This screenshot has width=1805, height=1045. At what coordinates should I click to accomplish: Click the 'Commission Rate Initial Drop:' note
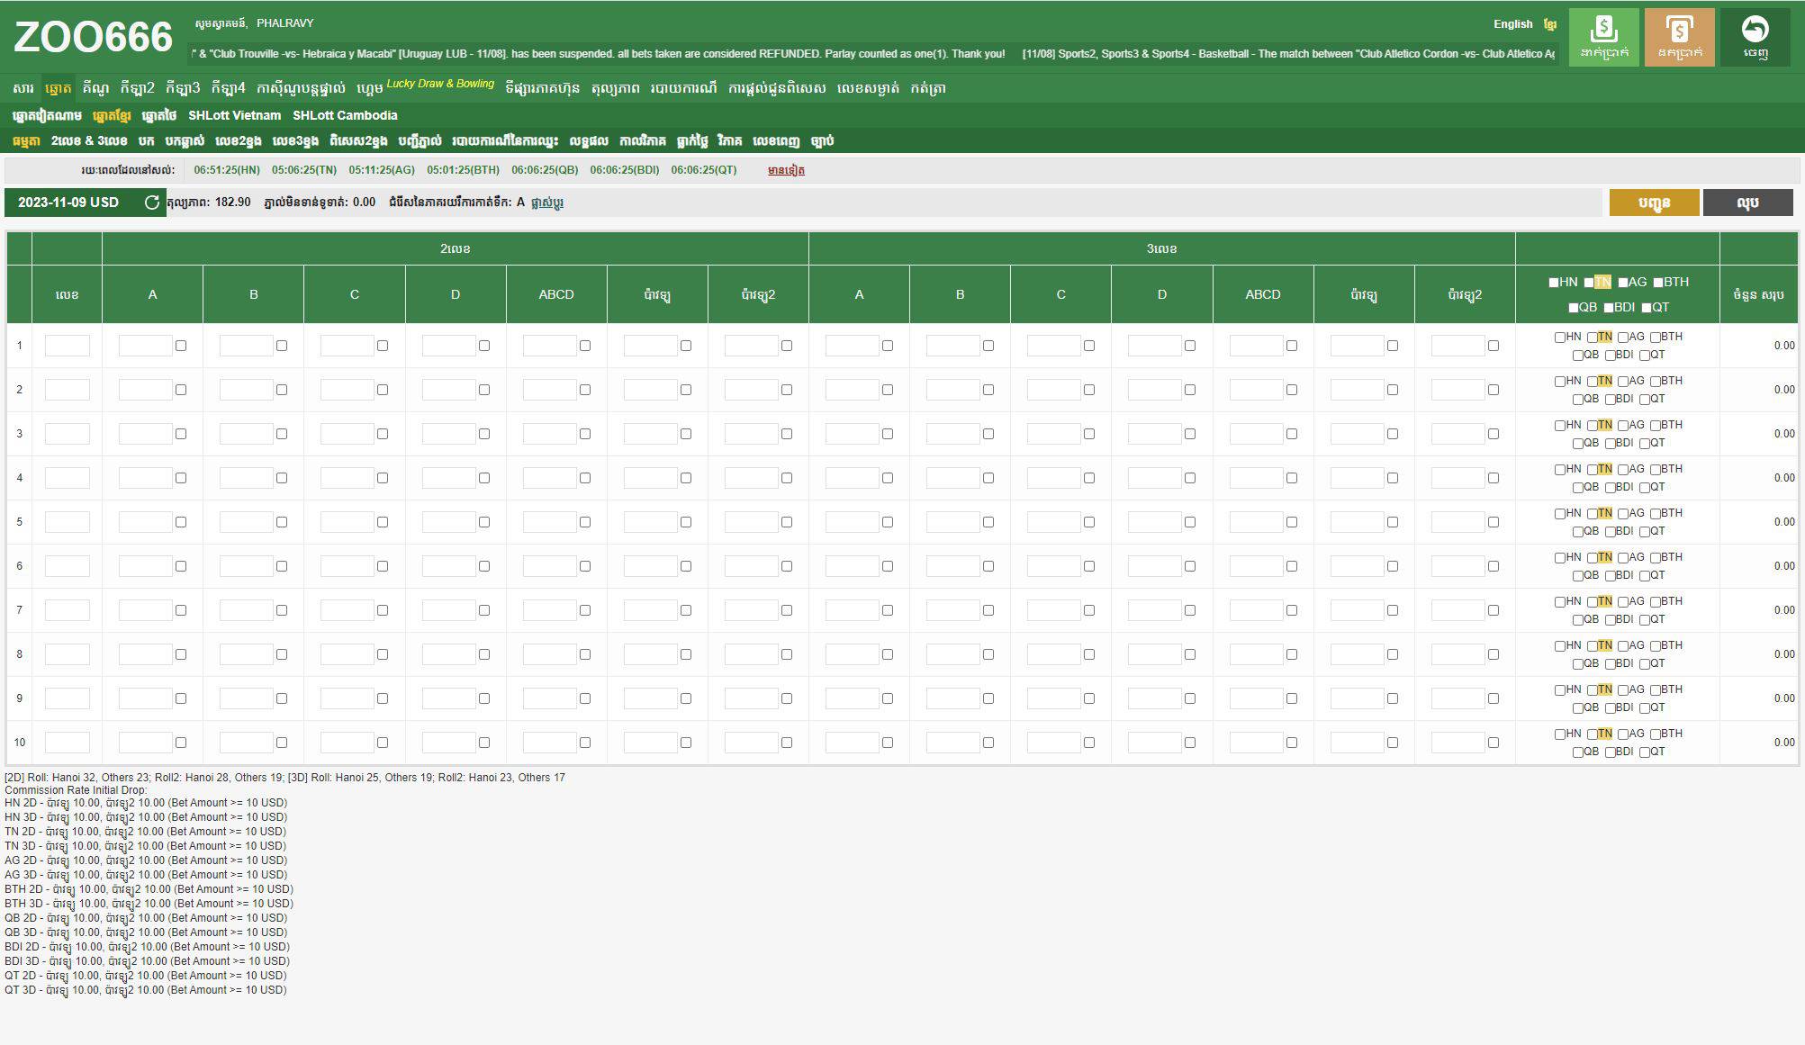[76, 790]
